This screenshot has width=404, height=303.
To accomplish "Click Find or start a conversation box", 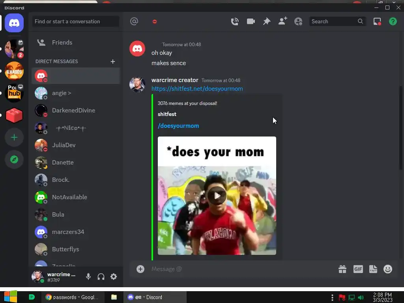I will (75, 21).
